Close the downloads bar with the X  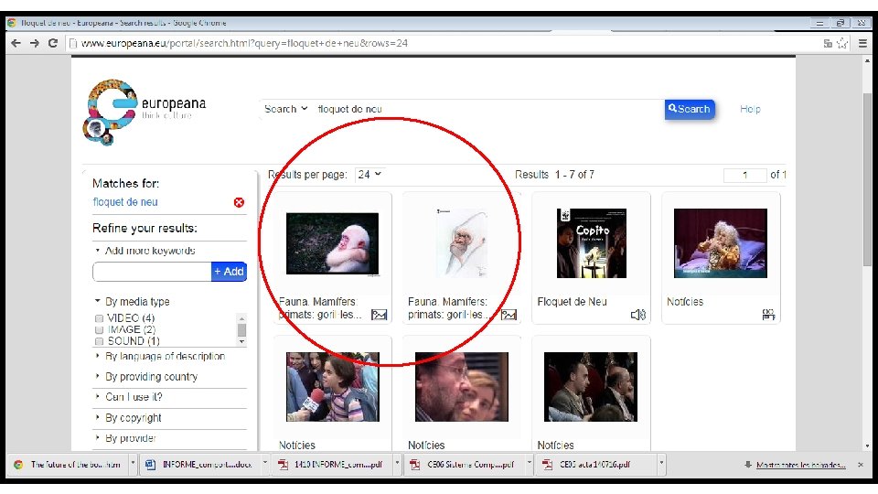(x=861, y=465)
